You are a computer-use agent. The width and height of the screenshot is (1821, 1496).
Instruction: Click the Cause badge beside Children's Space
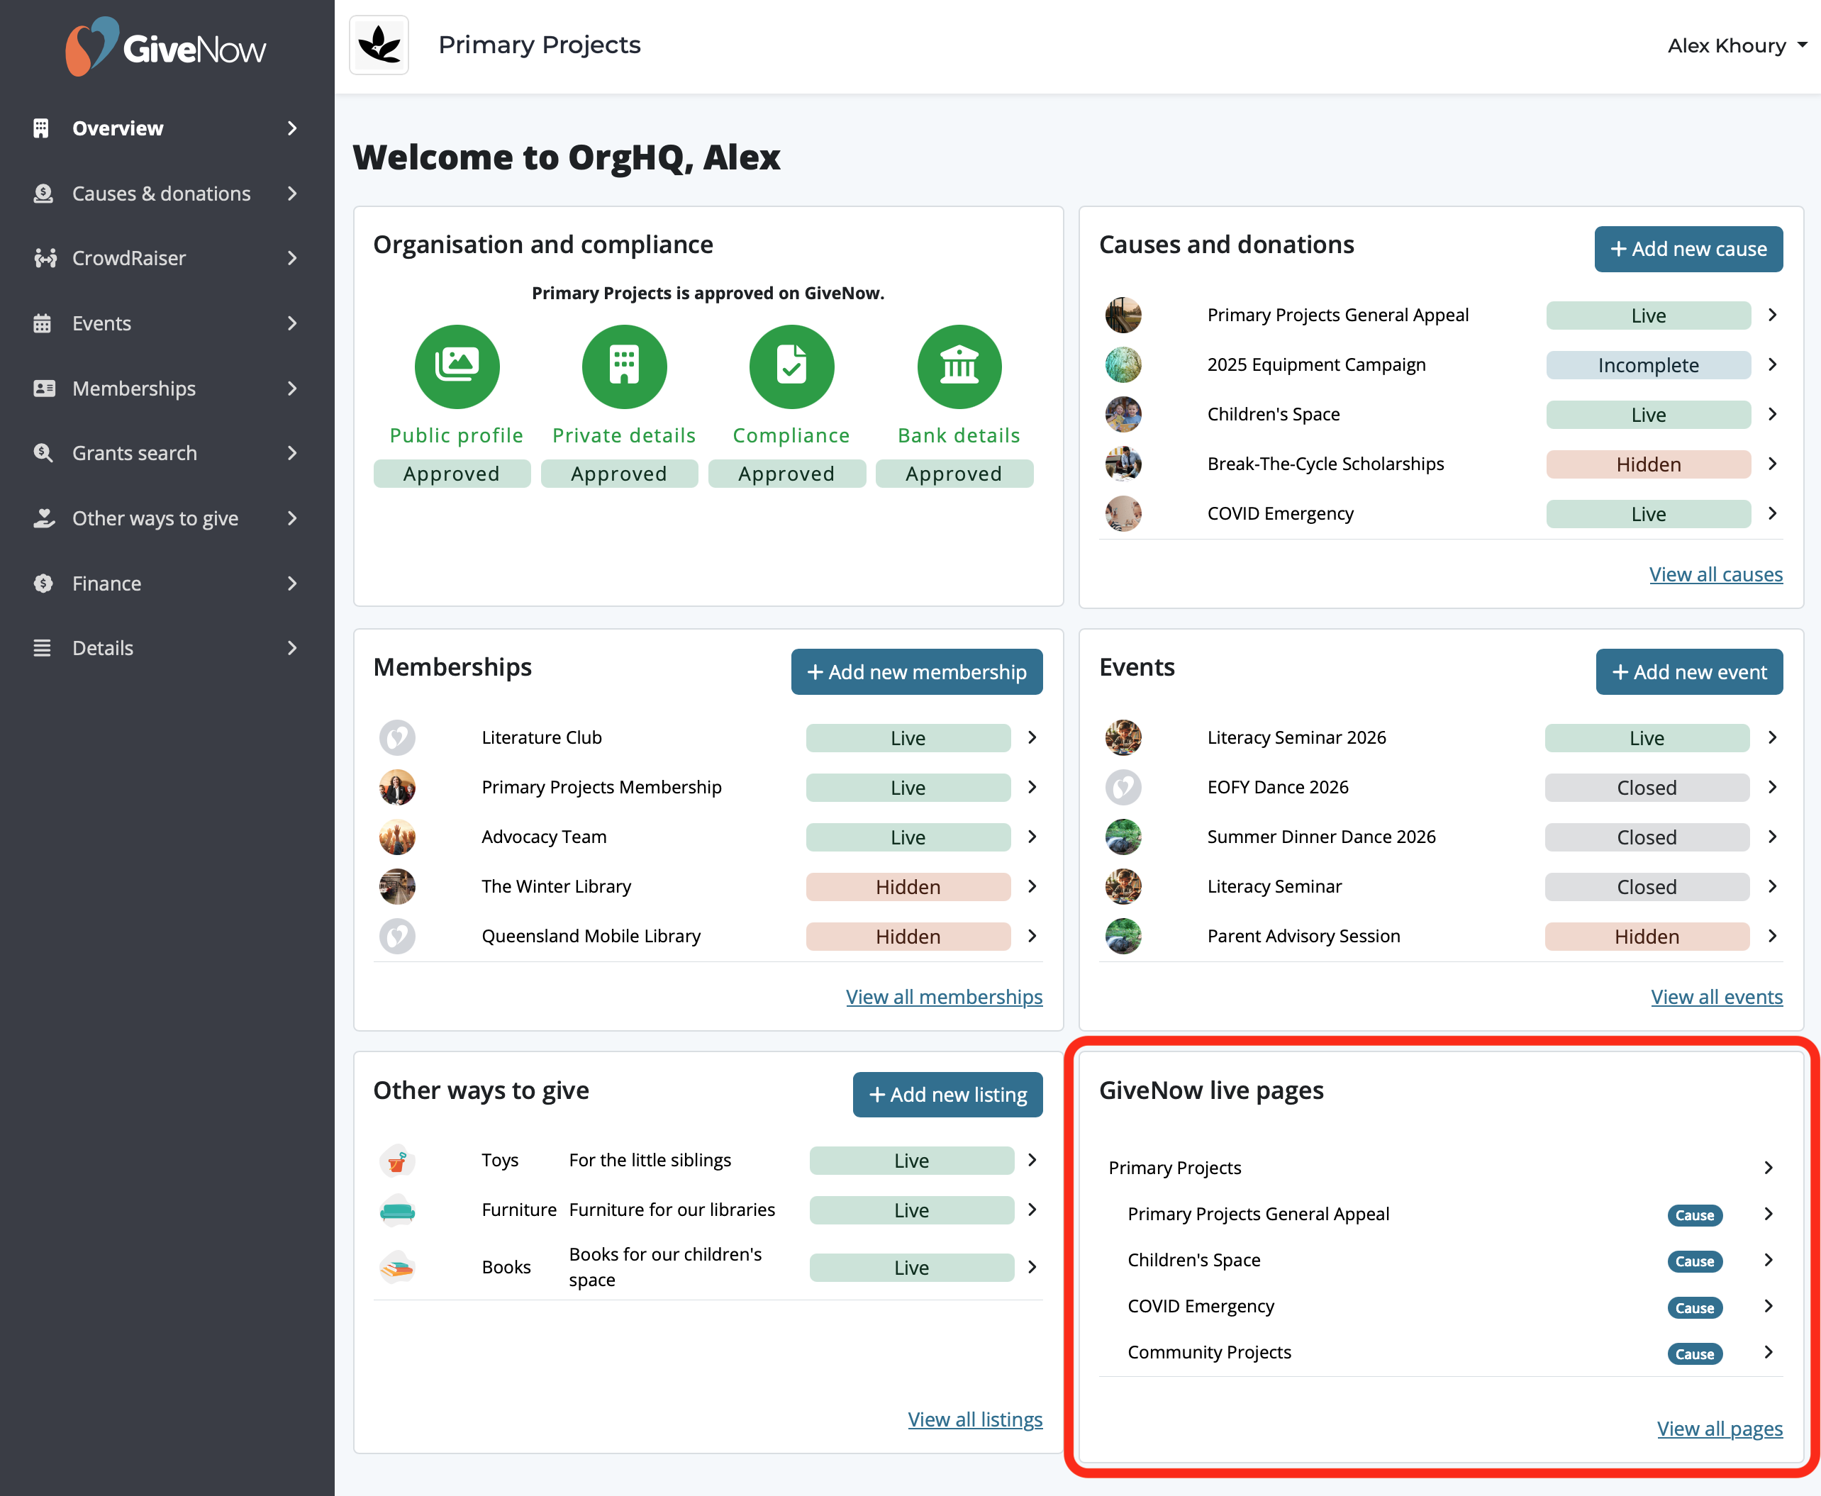pos(1694,1261)
